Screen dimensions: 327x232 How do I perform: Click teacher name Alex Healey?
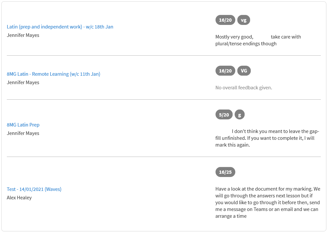click(x=19, y=198)
